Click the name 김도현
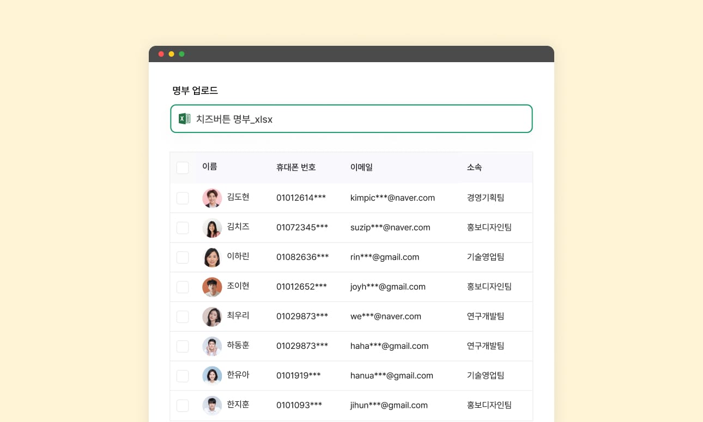Viewport: 703px width, 422px height. tap(238, 197)
